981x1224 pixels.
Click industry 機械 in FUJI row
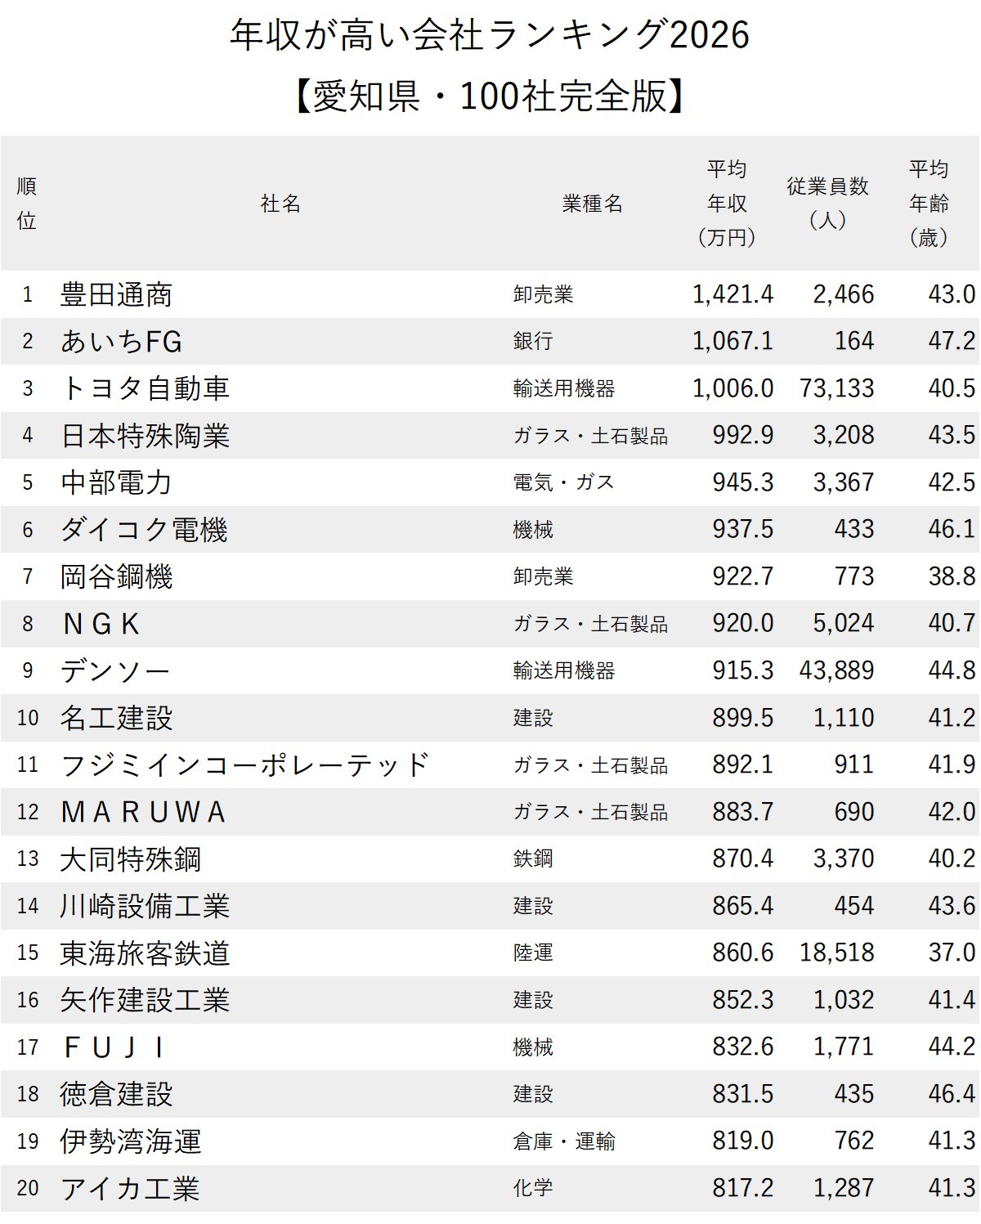pos(533,1047)
